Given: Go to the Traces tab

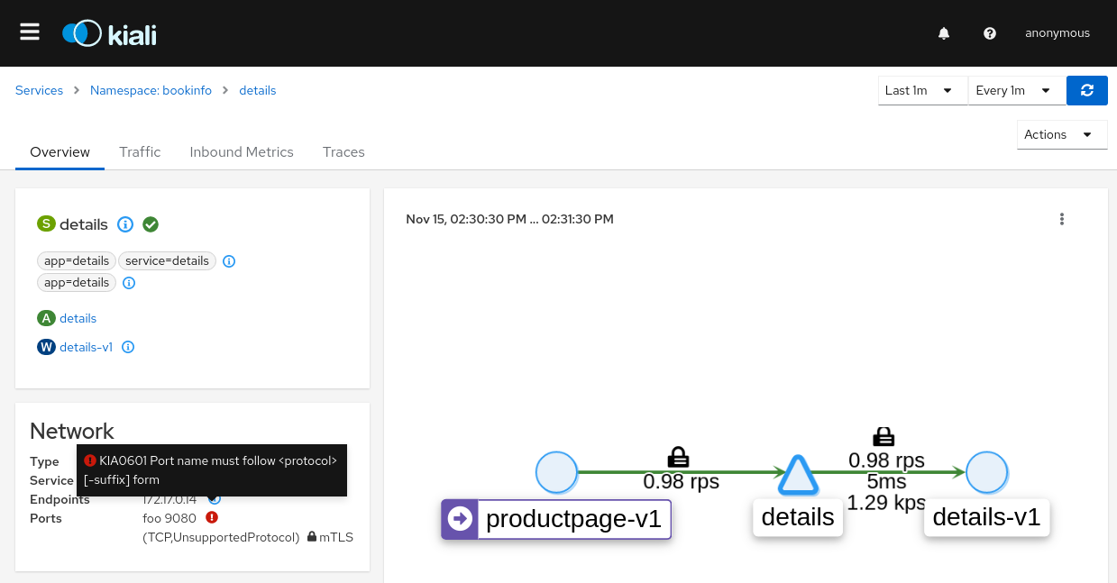Looking at the screenshot, I should (343, 152).
